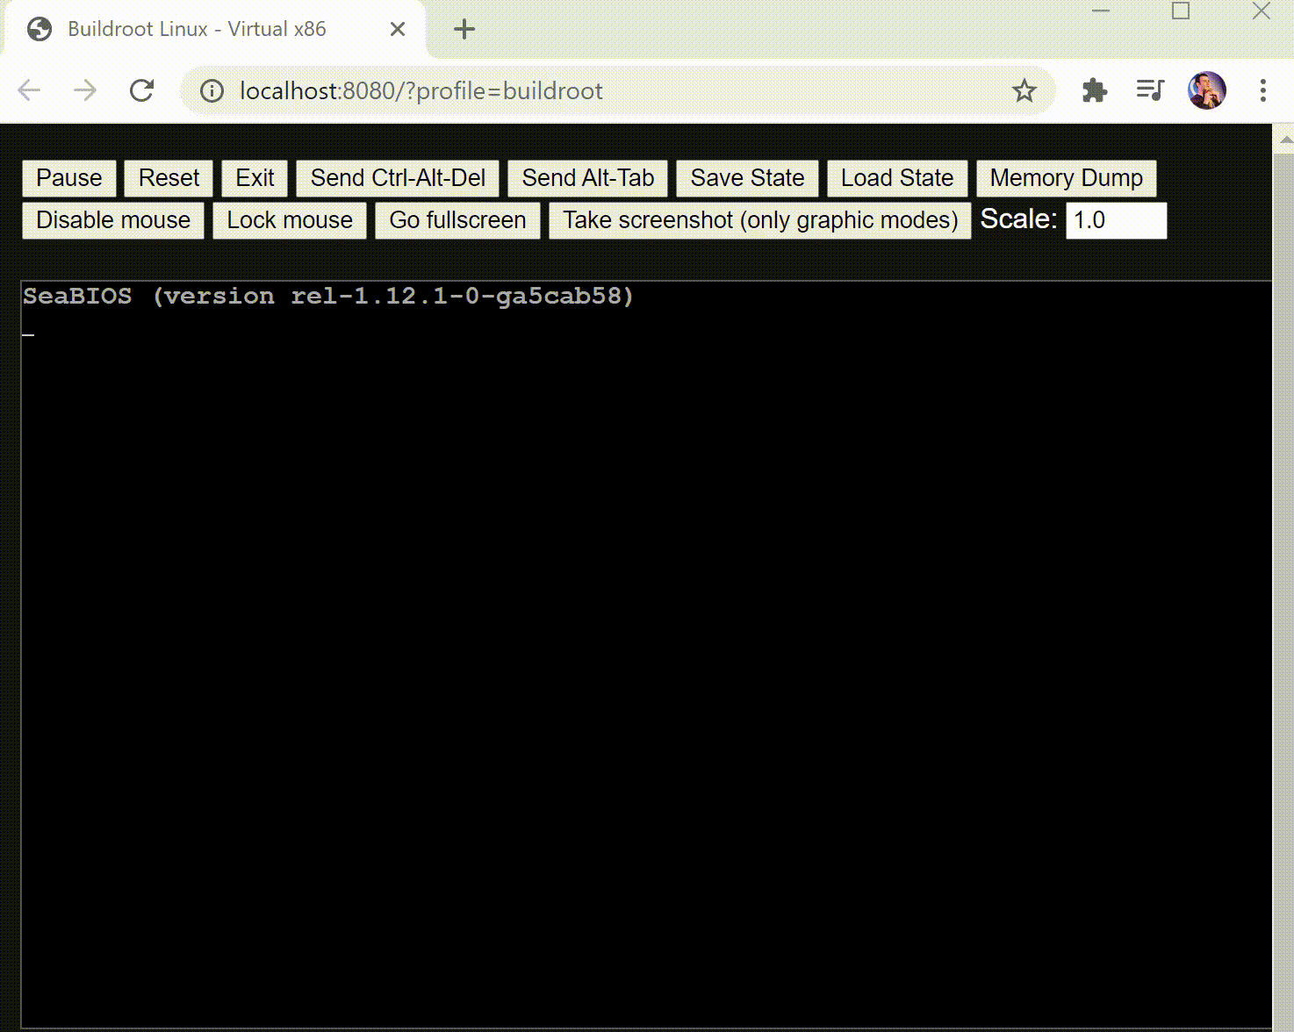Open Chrome's three-dot menu
This screenshot has width=1294, height=1032.
1262,90
